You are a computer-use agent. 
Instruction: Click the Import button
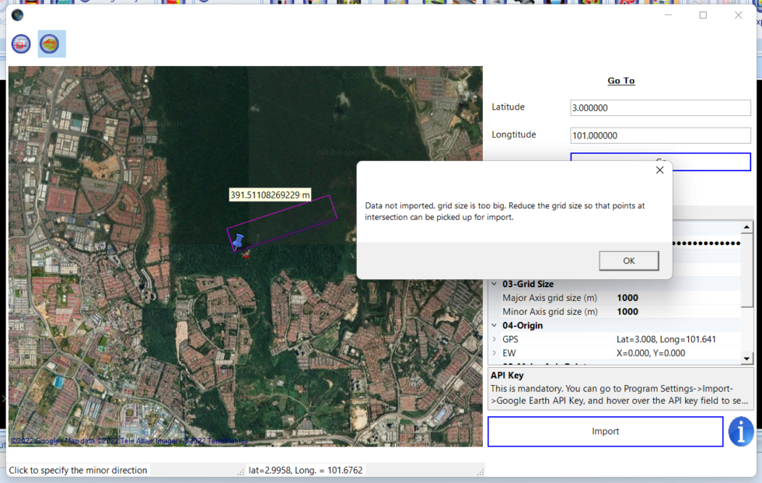[x=605, y=432]
